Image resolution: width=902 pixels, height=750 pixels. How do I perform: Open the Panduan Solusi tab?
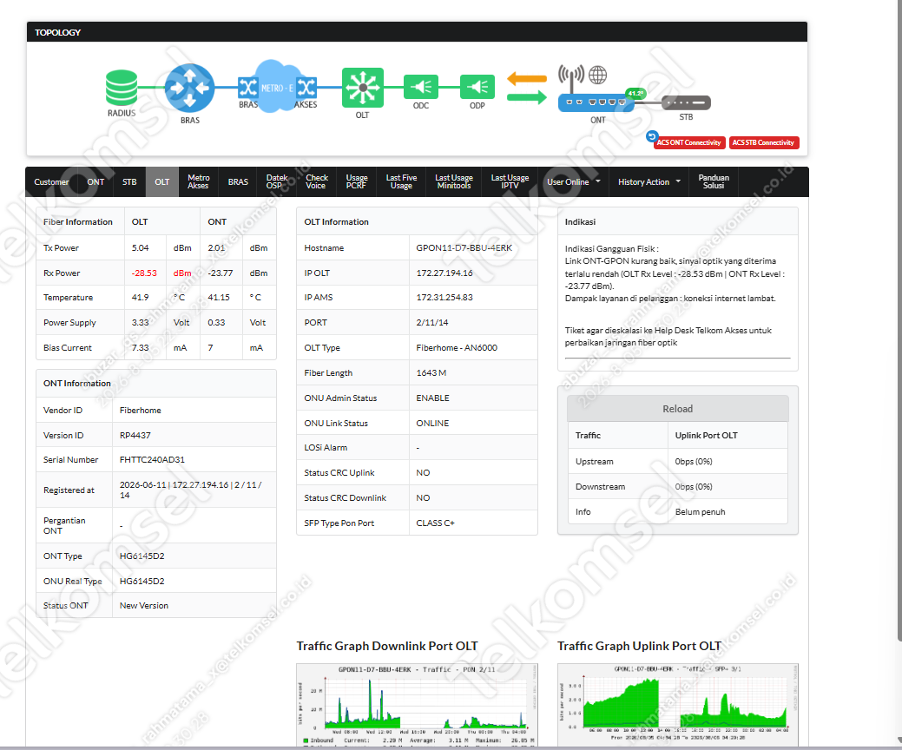[x=714, y=181]
